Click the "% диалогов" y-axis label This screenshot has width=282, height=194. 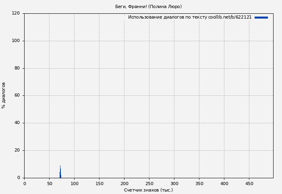click(x=4, y=95)
